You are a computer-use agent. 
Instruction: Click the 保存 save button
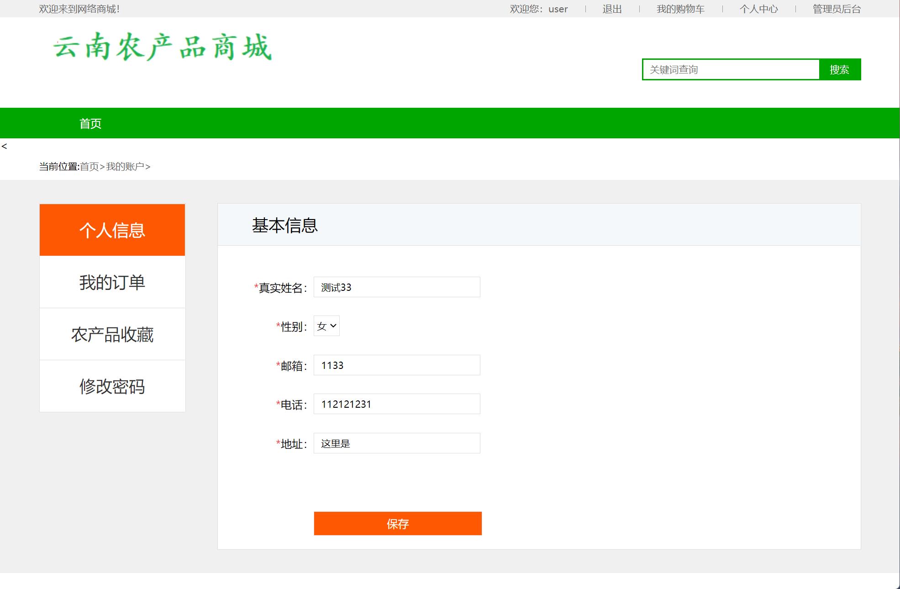(397, 524)
